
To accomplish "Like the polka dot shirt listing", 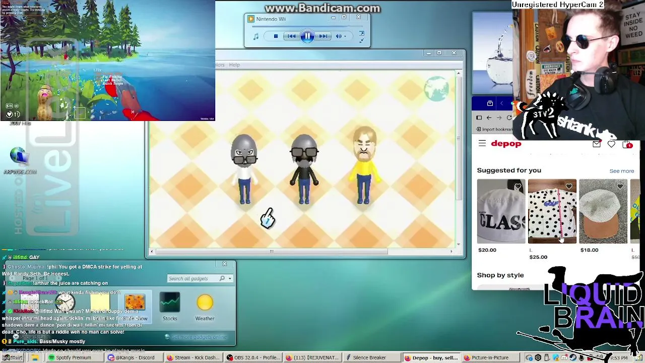I will pyautogui.click(x=569, y=187).
